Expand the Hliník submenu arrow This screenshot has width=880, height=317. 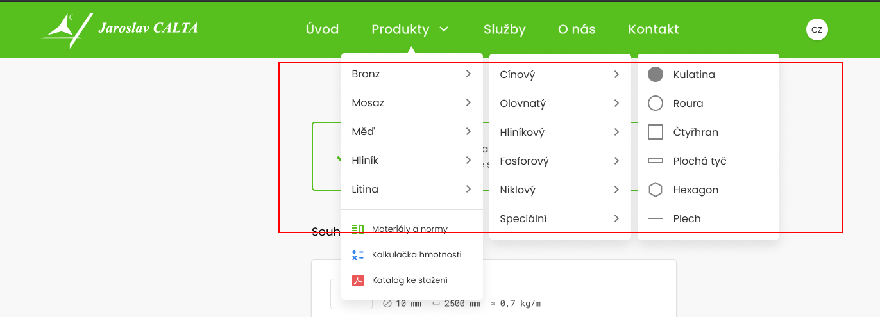(x=469, y=160)
